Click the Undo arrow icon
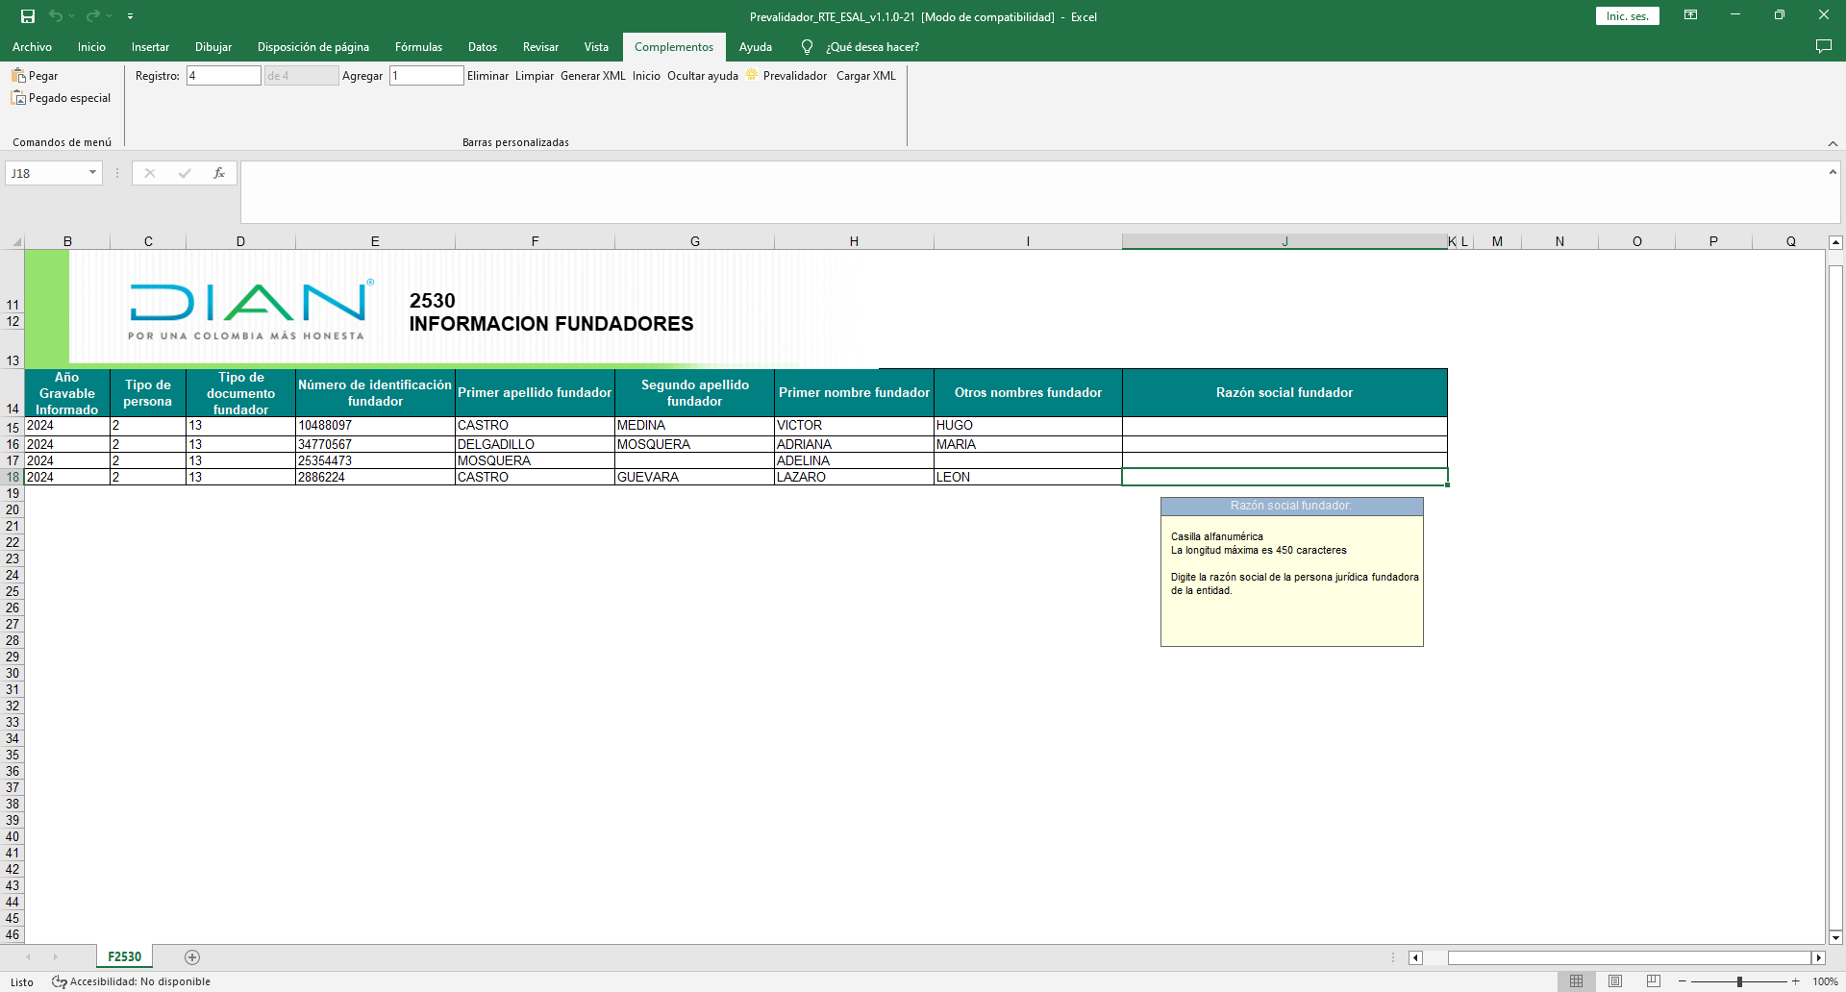Screen dimensions: 1846x992 pos(56,16)
